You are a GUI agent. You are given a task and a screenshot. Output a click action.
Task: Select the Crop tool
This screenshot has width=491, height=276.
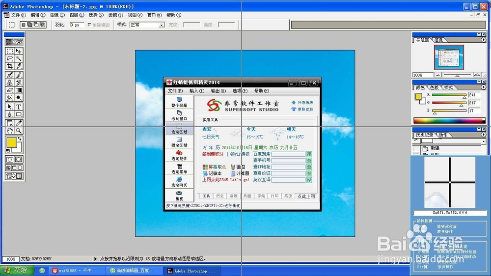[10, 66]
